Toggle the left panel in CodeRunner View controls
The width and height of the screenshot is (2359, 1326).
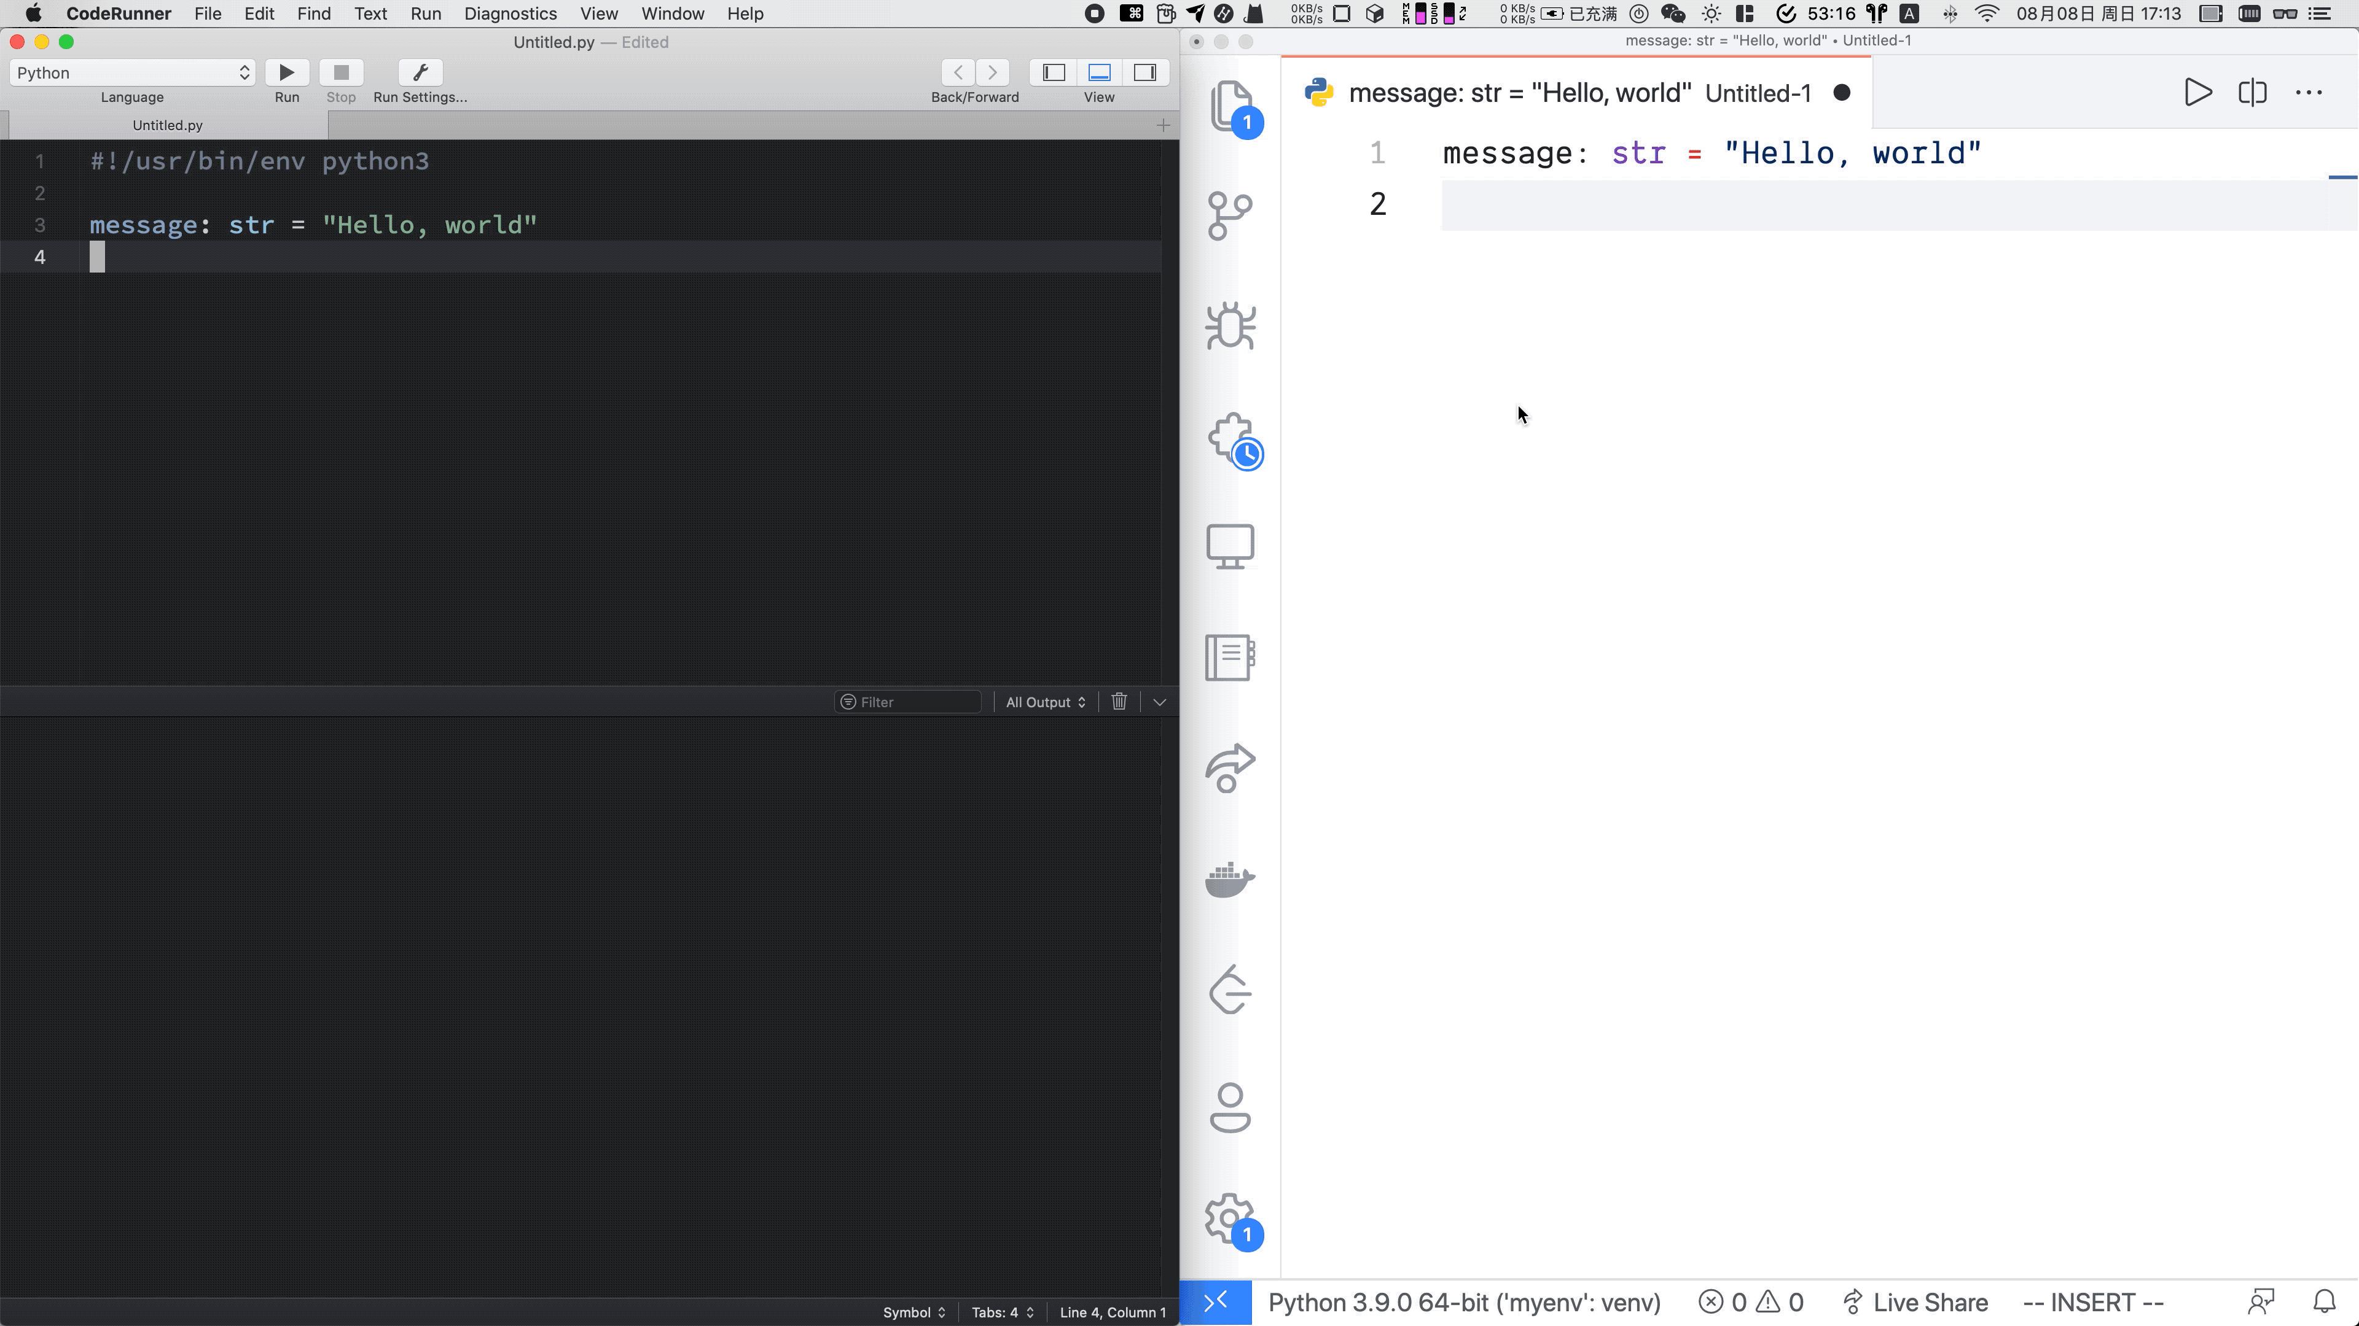[1053, 72]
